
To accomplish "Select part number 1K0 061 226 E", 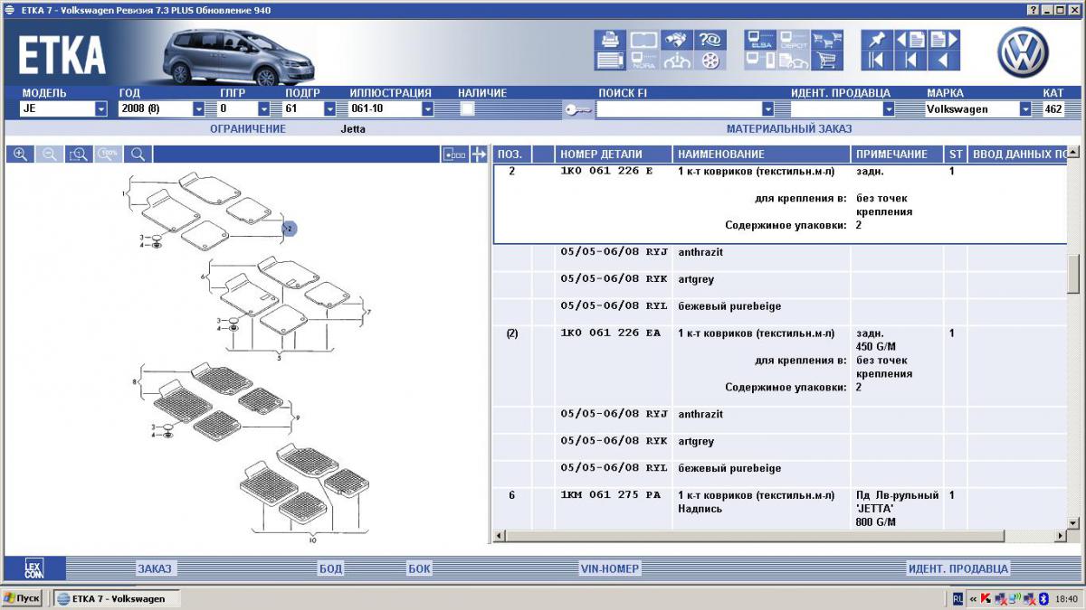I will tap(606, 171).
